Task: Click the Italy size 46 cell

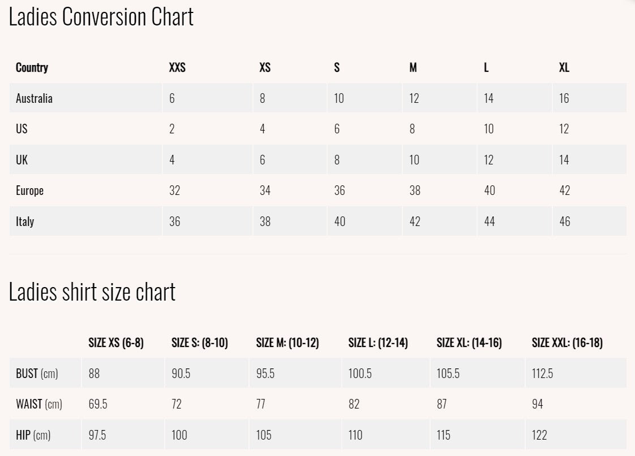Action: point(564,222)
